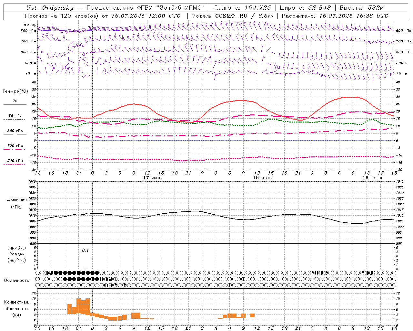Click the station name Ust-Ordynsky
Viewport: 413px width, 331px height.
50,8
